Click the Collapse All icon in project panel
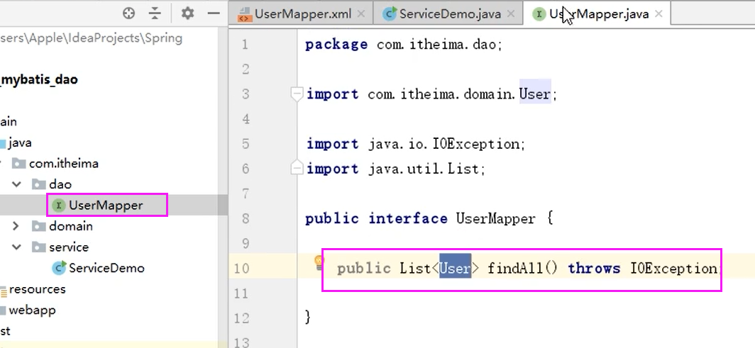The image size is (755, 348). click(155, 13)
